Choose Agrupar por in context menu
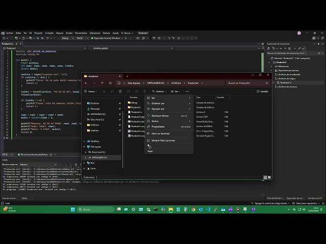The height and width of the screenshot is (244, 326). (169, 109)
